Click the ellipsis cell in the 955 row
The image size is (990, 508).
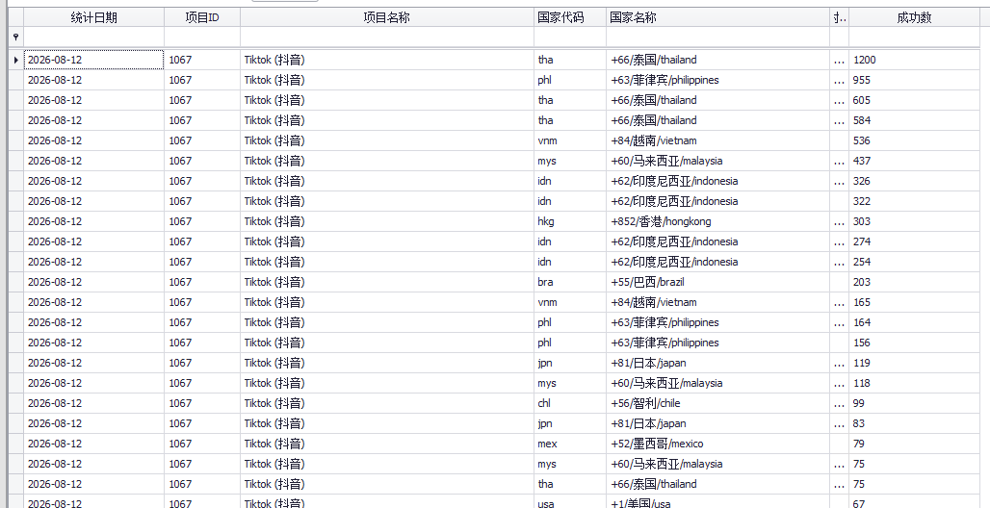point(839,80)
